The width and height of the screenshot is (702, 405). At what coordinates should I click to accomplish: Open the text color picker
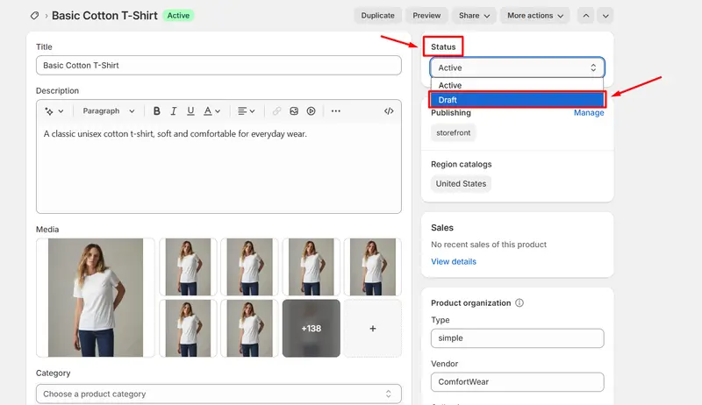coord(211,110)
